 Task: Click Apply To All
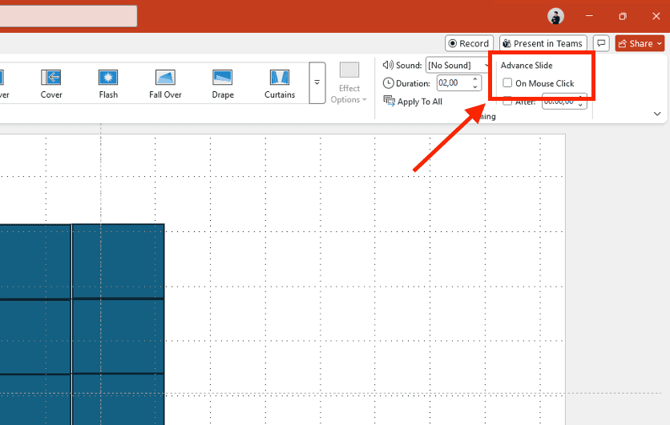[413, 102]
